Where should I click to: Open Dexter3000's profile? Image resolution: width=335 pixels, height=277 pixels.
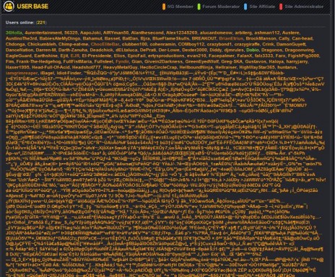pos(194,50)
